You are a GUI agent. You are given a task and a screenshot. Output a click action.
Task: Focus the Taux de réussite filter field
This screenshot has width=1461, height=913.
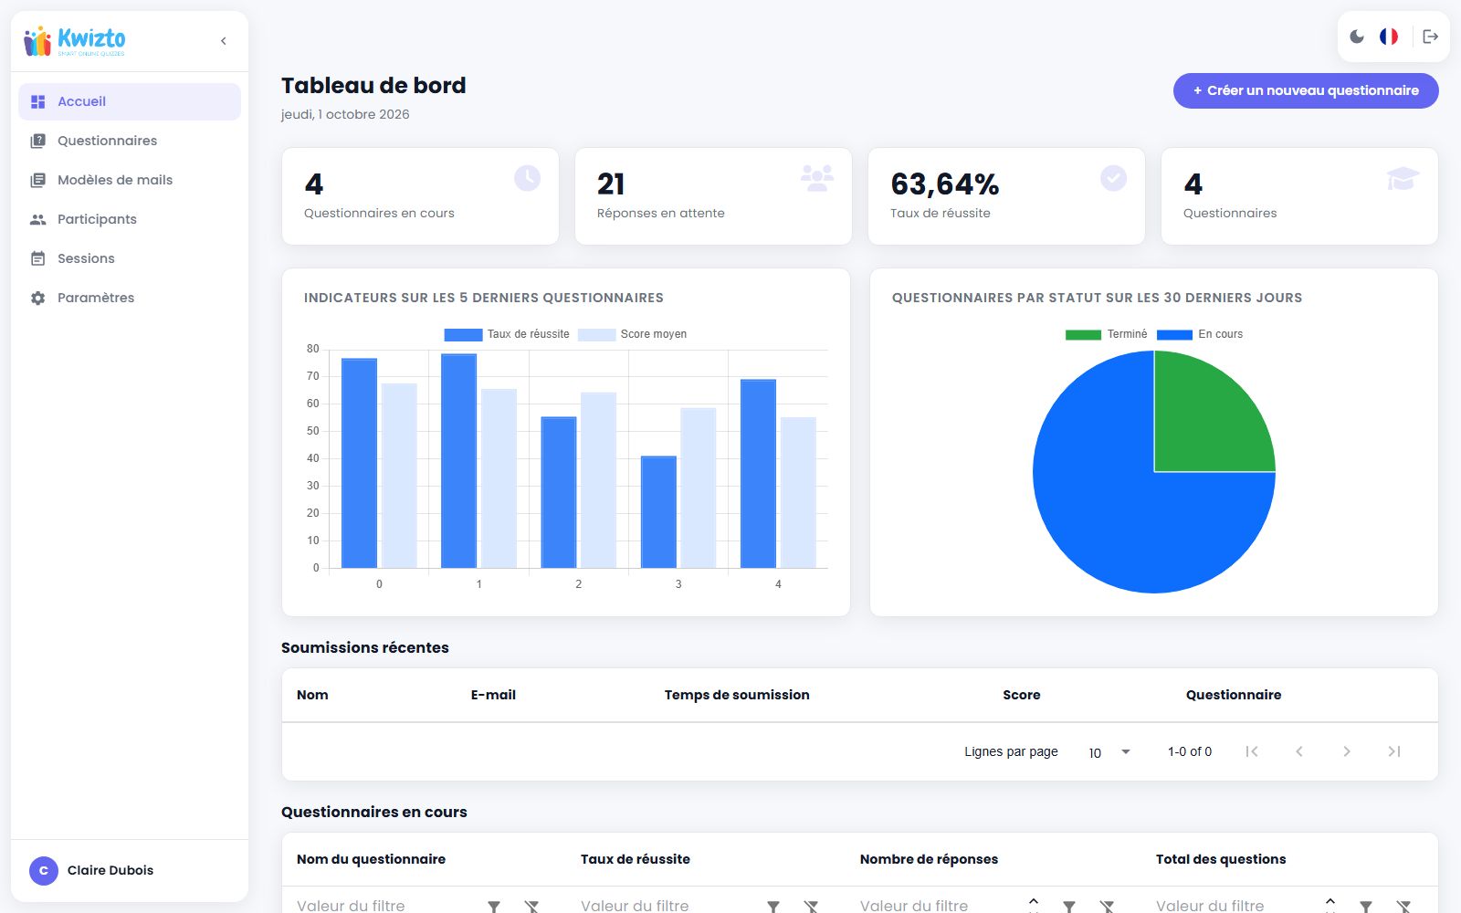tap(665, 906)
